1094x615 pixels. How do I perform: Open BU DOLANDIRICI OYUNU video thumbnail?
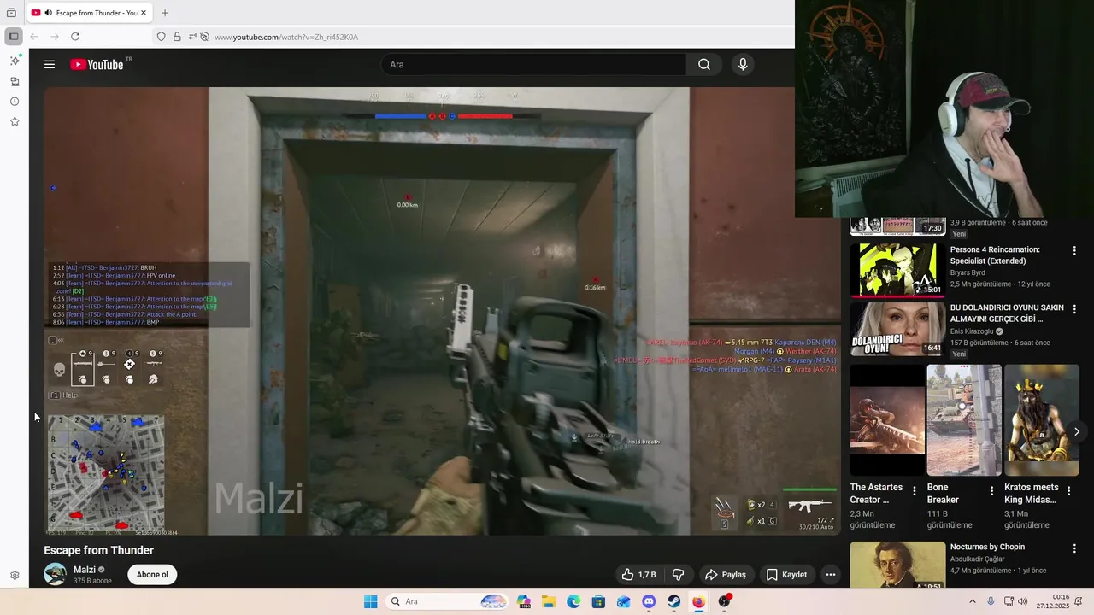click(x=897, y=329)
